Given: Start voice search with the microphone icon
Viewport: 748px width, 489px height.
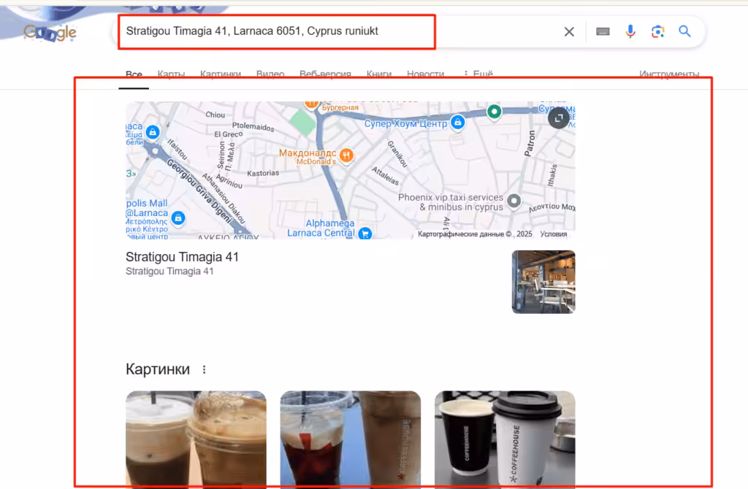Looking at the screenshot, I should tap(630, 32).
